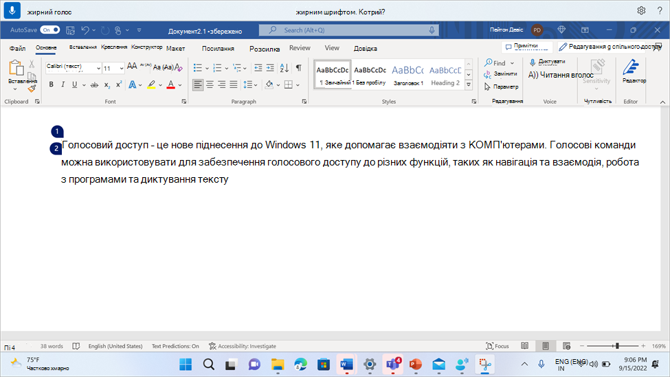
Task: Click in the Search (Alt+Q) box
Action: [348, 30]
